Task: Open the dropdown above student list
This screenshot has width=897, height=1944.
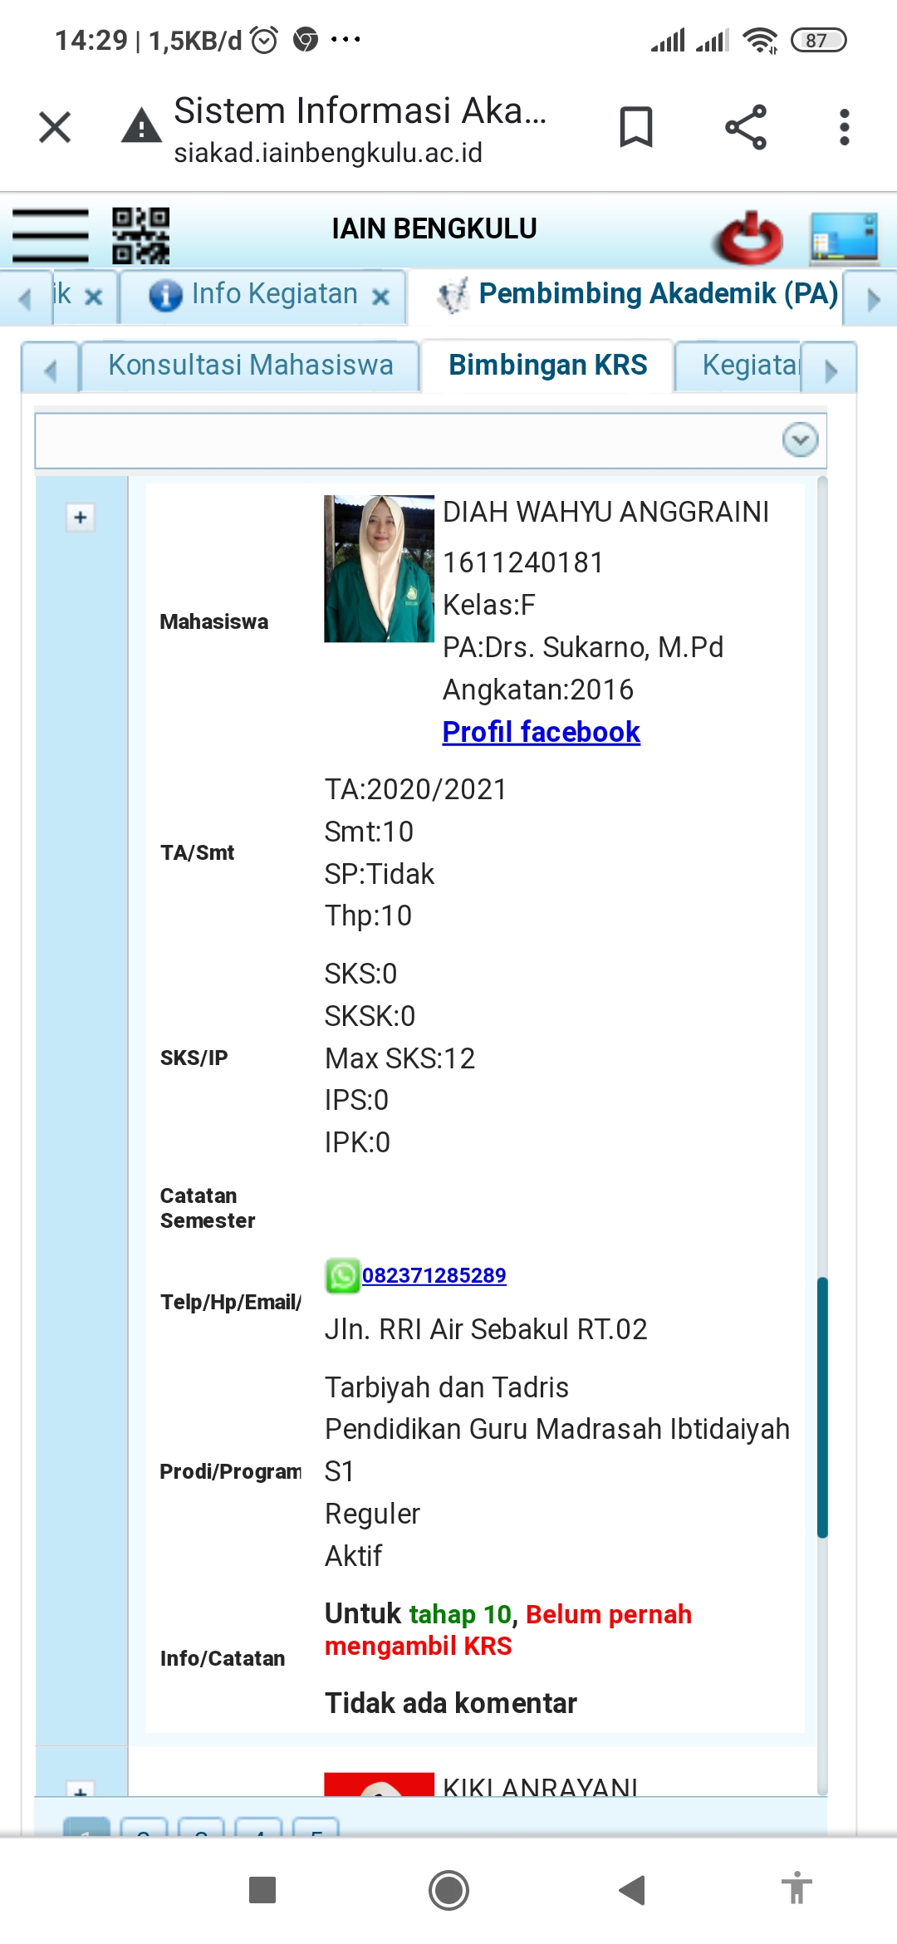Action: point(800,440)
